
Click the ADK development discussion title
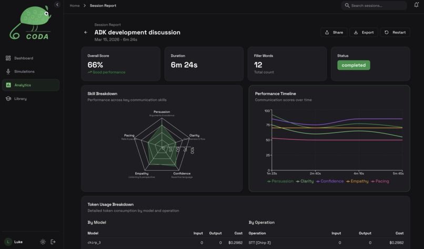point(137,33)
